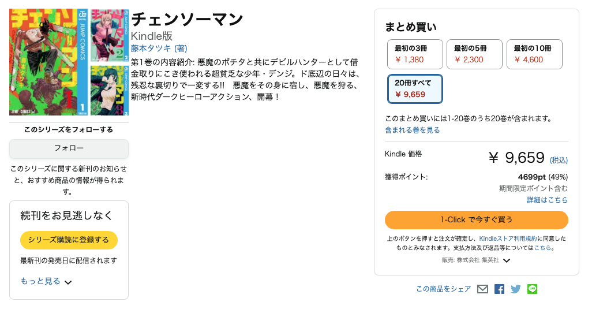Open Kindleストア利用規約 link

click(x=508, y=239)
